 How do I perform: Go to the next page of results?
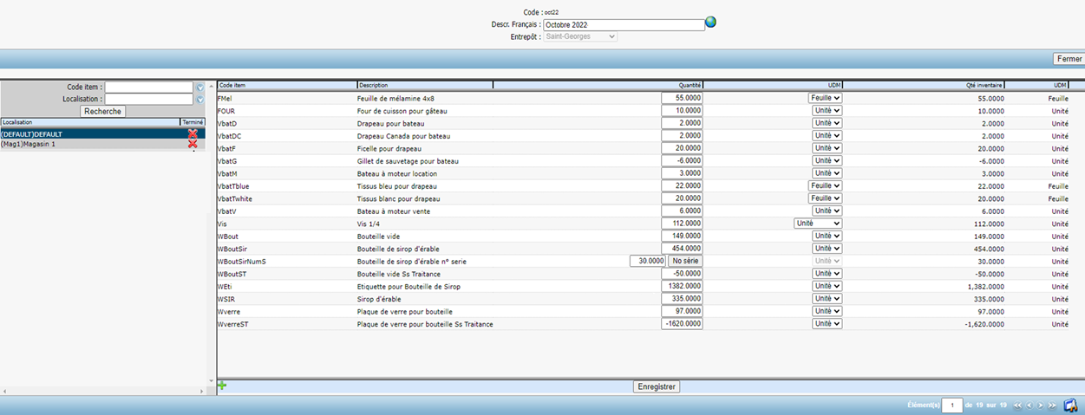tap(1040, 405)
